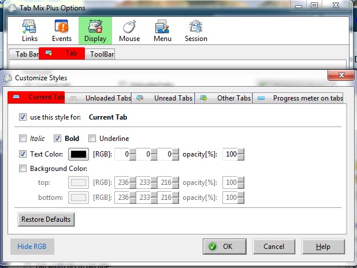Decrease Text Color red value stepper
Viewport: 357px width, 268px height.
pyautogui.click(x=132, y=157)
